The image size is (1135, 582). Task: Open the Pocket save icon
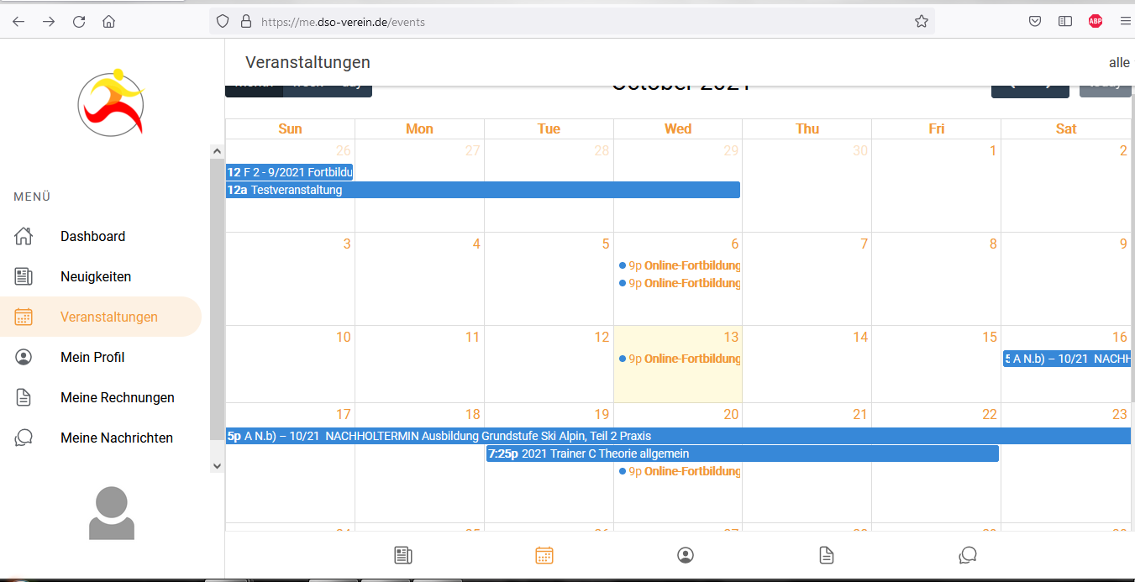pos(1036,22)
